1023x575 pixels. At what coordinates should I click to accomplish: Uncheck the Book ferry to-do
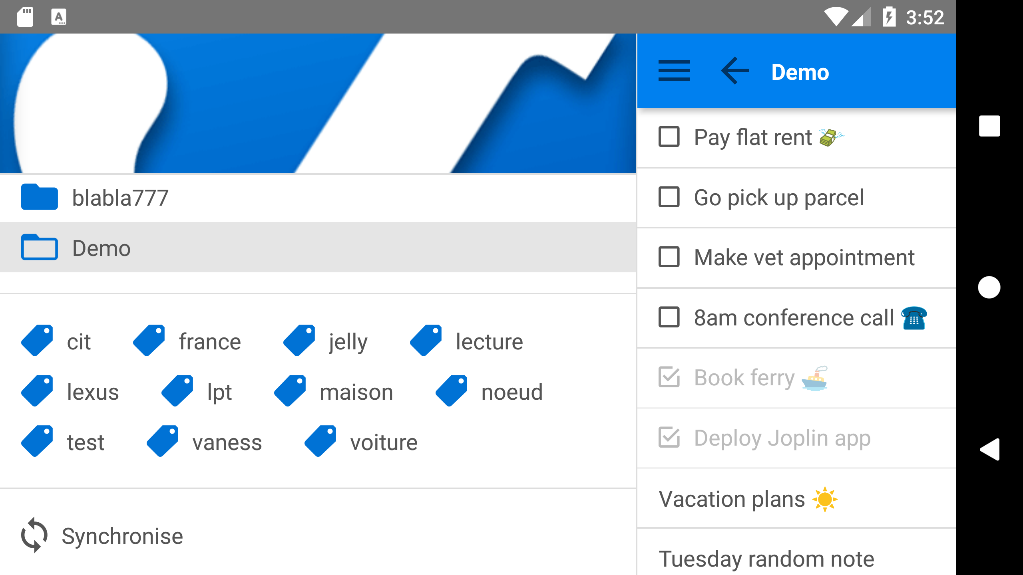(x=669, y=377)
